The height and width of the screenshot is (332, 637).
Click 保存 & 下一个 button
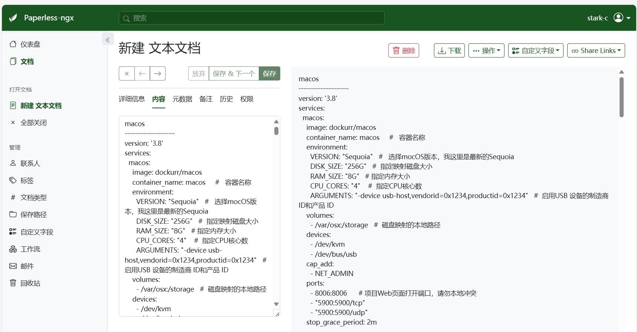[234, 73]
